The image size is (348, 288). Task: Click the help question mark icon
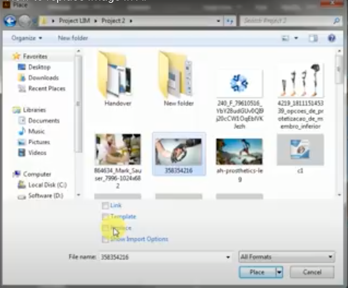332,38
